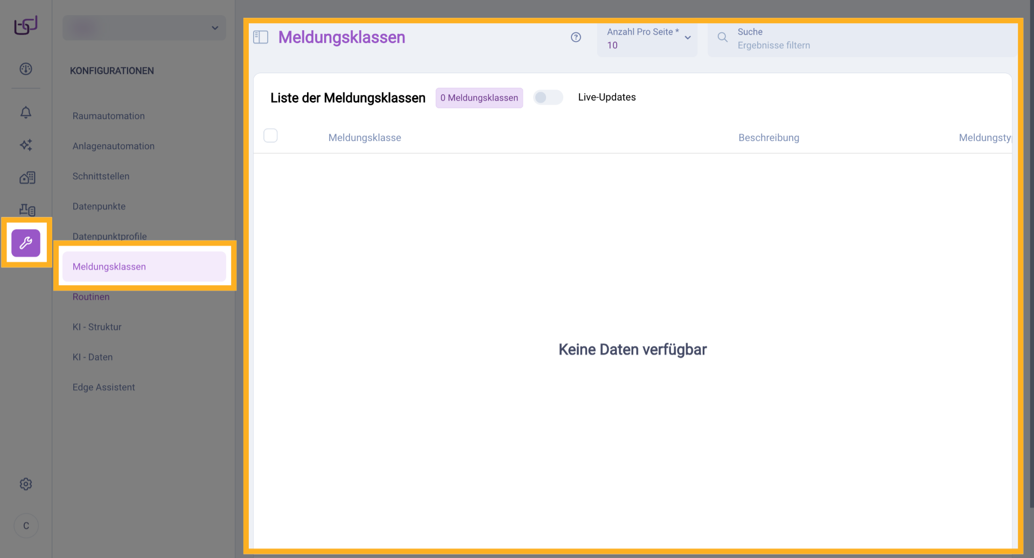Open the notifications bell icon
Screen dimensions: 1034x558
[25, 112]
